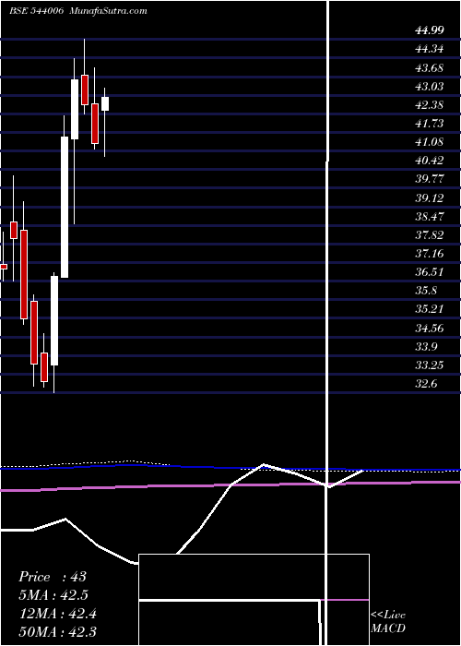Click the BSE 544006 chart title
The width and height of the screenshot is (461, 646).
coord(36,11)
